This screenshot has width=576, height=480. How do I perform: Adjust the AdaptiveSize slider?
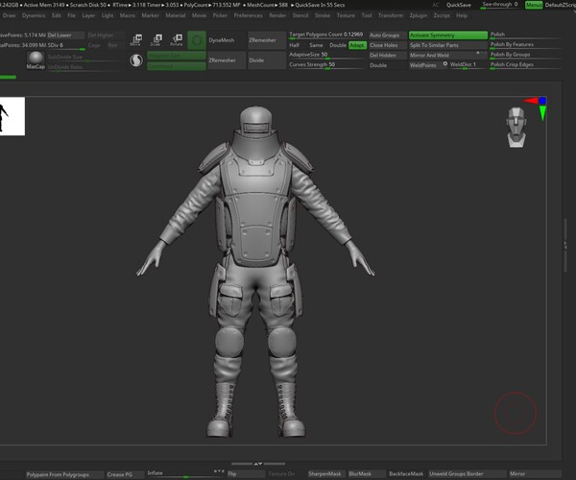pyautogui.click(x=325, y=55)
